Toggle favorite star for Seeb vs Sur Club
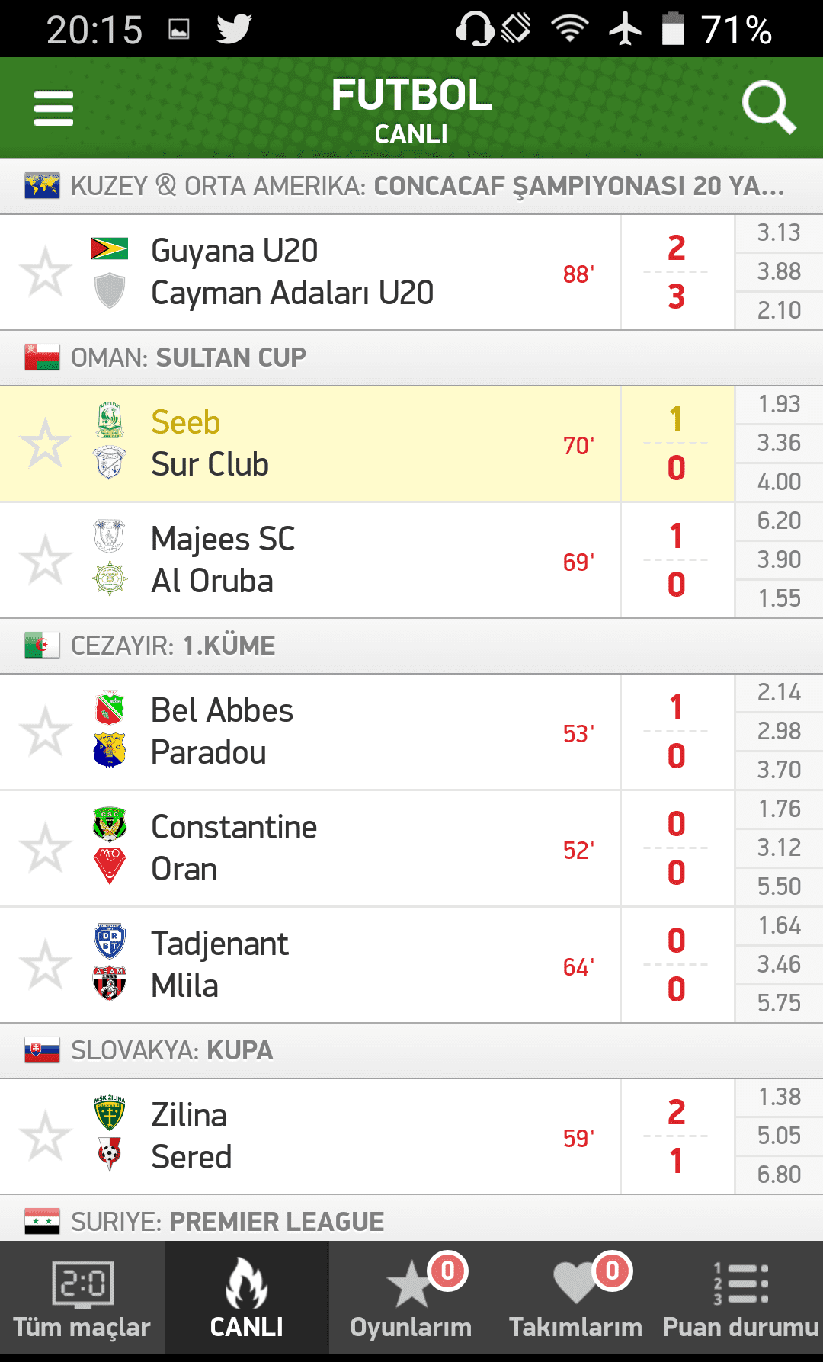Image resolution: width=823 pixels, height=1362 pixels. pos(46,444)
